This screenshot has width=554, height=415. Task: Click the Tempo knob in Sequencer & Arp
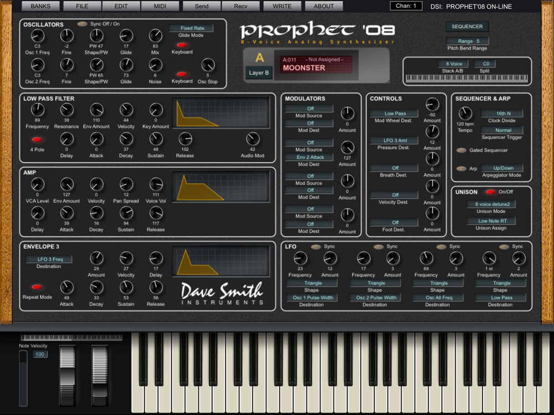tap(465, 113)
